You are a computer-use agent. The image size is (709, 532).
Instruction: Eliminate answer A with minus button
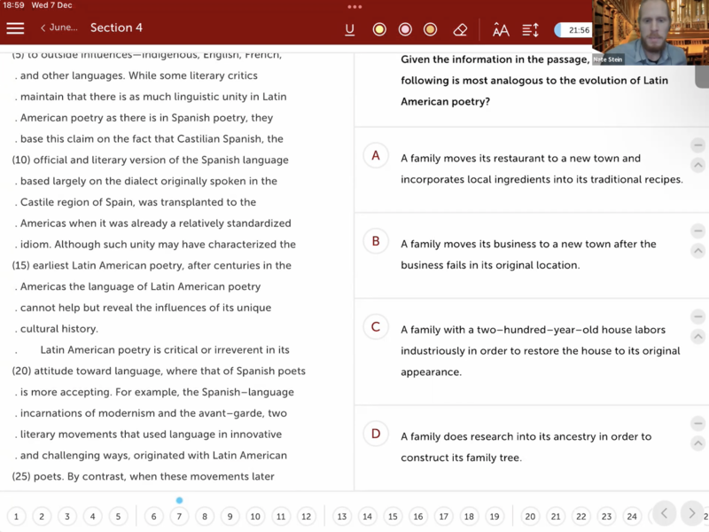point(697,145)
